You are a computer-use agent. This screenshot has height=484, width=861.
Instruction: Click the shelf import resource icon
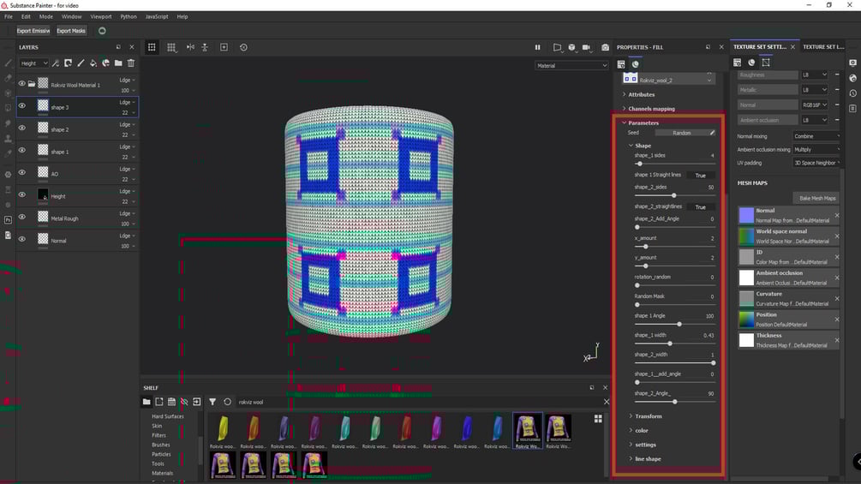click(x=196, y=402)
